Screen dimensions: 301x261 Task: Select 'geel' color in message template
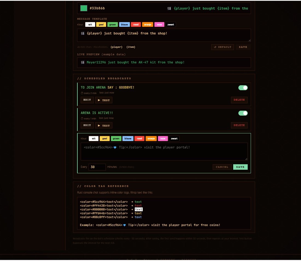point(101,25)
